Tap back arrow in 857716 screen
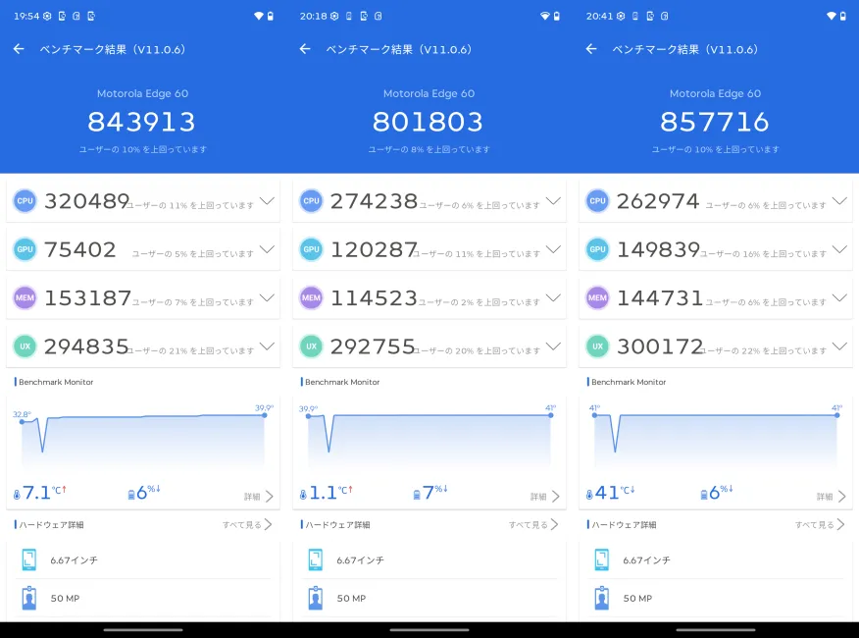Image resolution: width=859 pixels, height=638 pixels. pyautogui.click(x=591, y=49)
